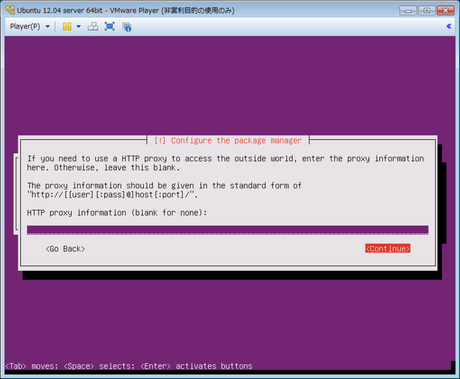Click the 'HTTP proxy information (blank for none):' label
460x379 pixels.
click(x=117, y=213)
